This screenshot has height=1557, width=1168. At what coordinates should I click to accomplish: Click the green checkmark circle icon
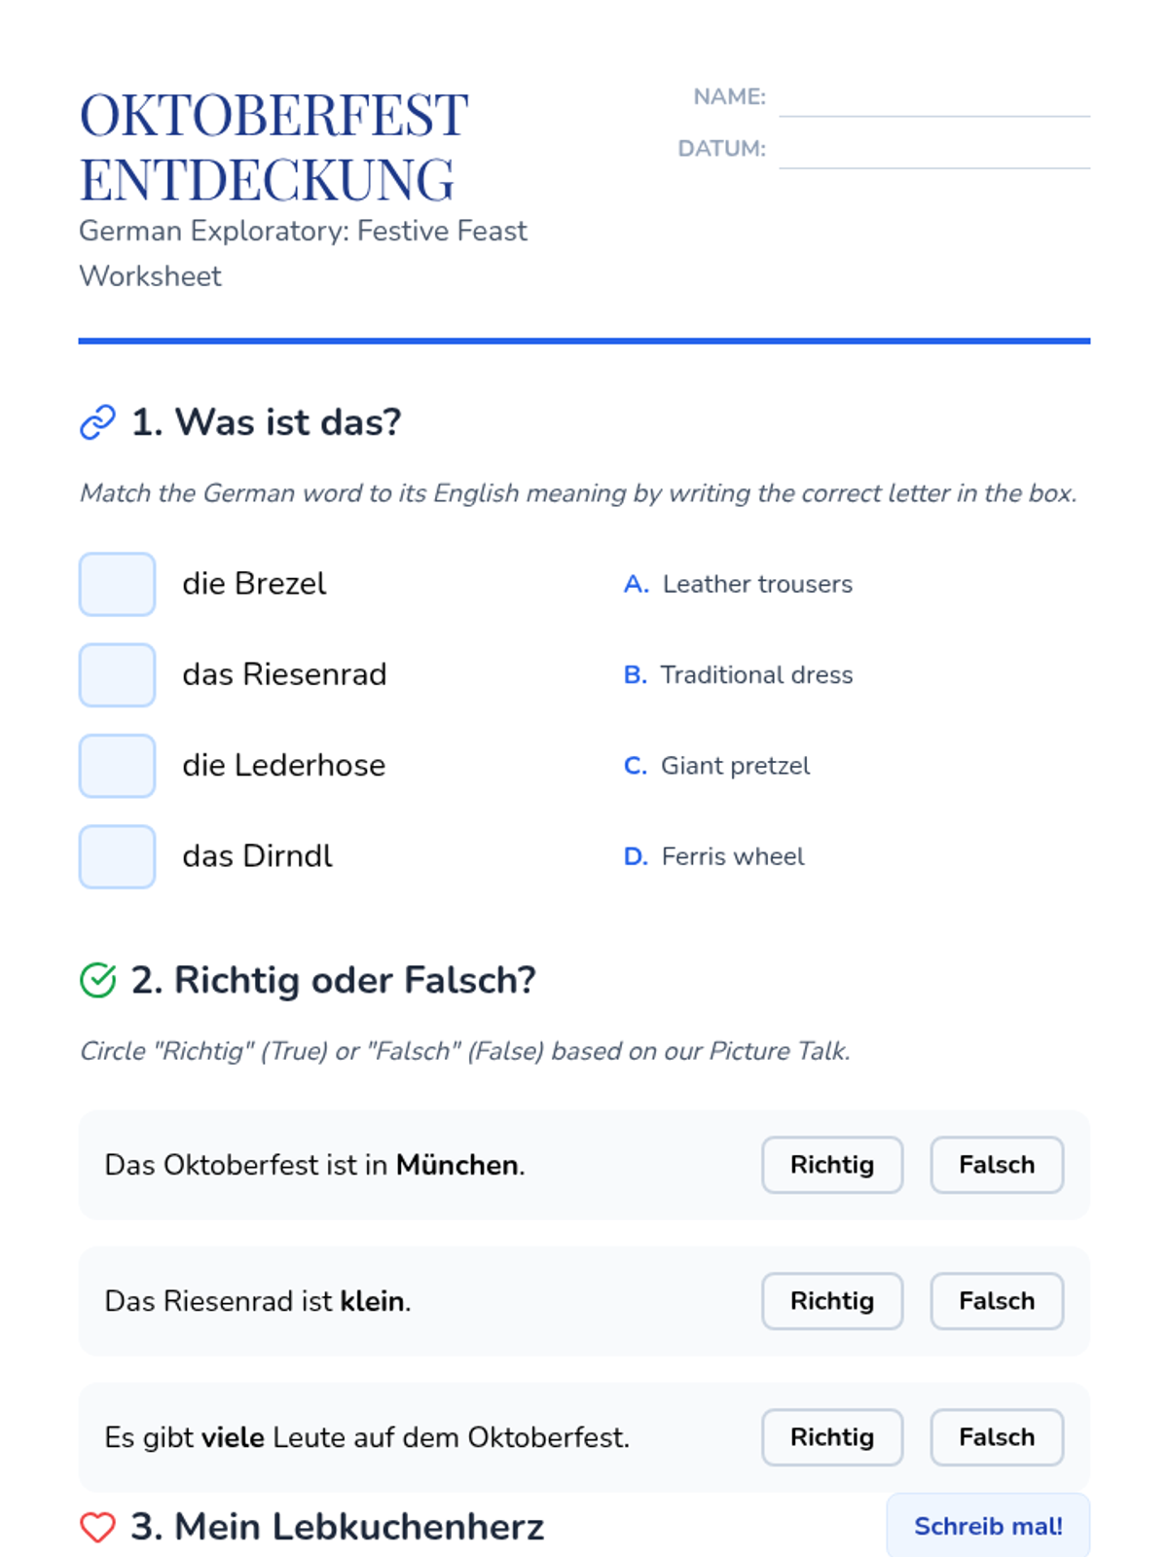click(x=97, y=980)
